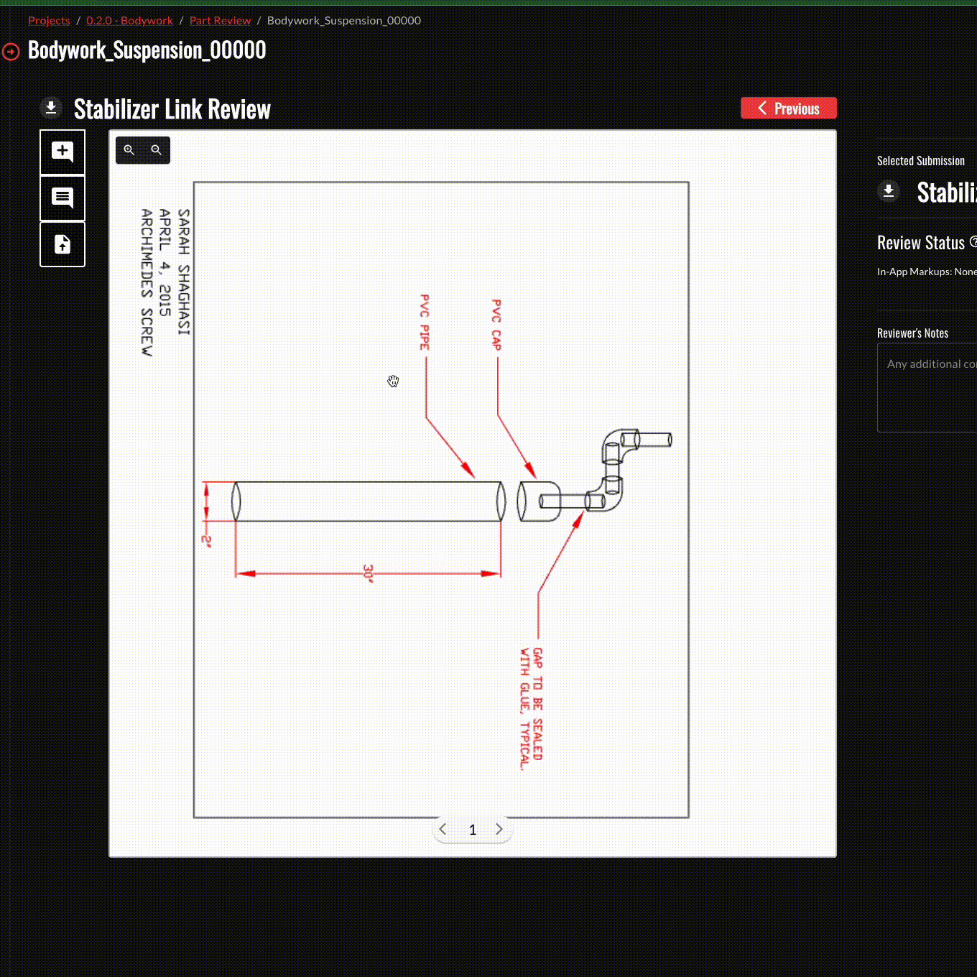Click the circled arrow beside Bodywork_Suspension_00000
This screenshot has height=977, width=977.
point(11,52)
